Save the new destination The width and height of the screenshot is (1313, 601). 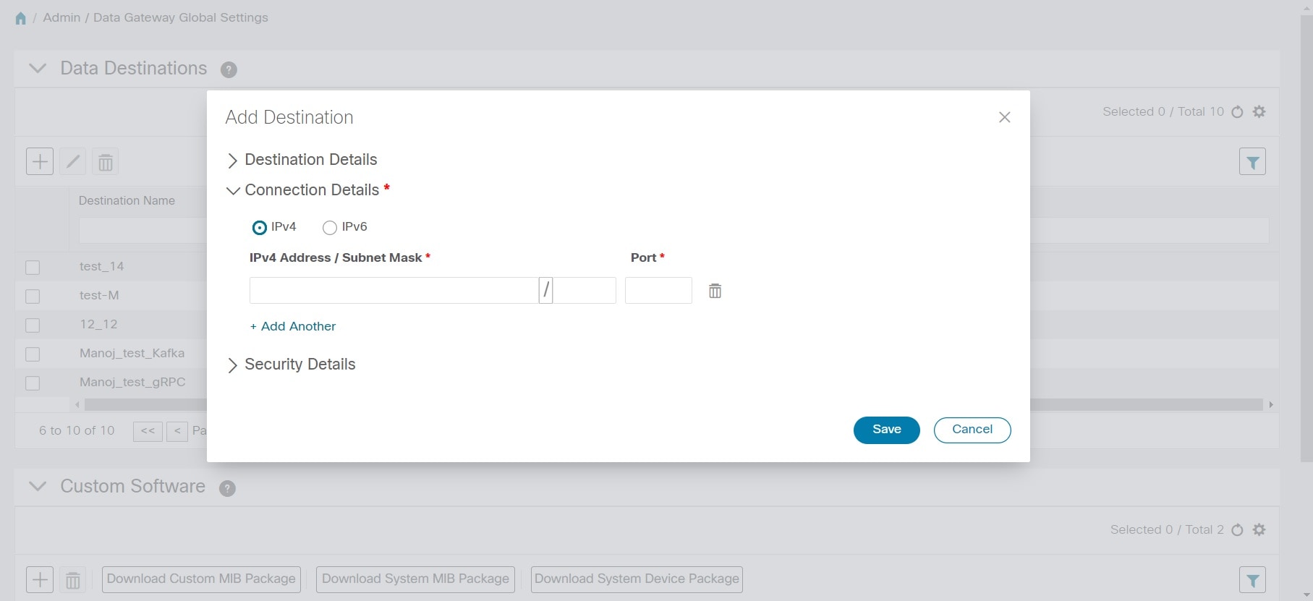(886, 430)
